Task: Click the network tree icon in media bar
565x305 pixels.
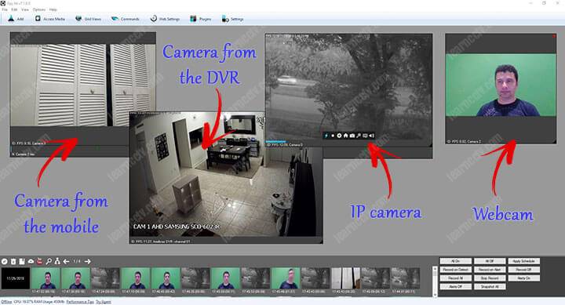Action: pyautogui.click(x=57, y=261)
